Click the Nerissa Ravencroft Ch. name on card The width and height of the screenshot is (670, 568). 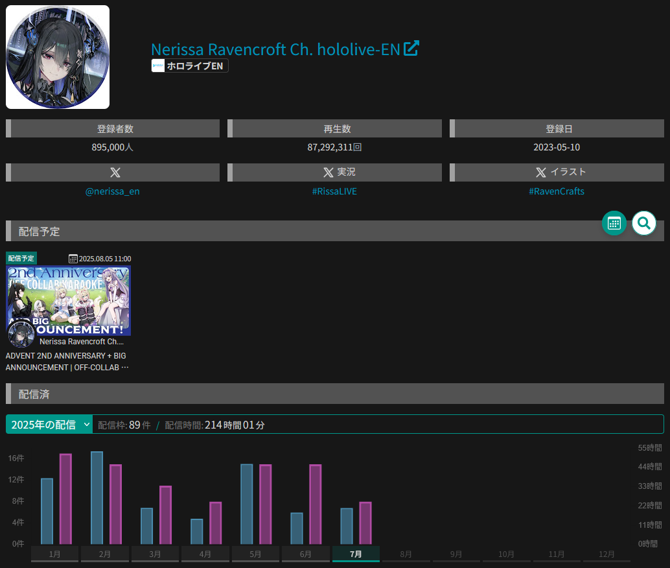click(82, 341)
